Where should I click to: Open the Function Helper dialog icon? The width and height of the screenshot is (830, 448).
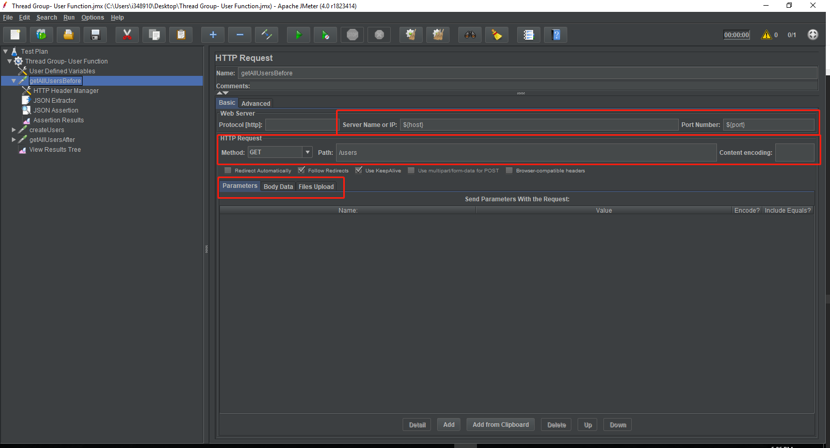pyautogui.click(x=529, y=35)
